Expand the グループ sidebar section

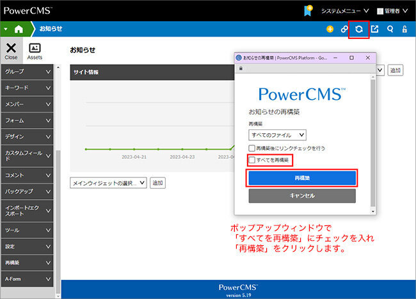tap(27, 72)
